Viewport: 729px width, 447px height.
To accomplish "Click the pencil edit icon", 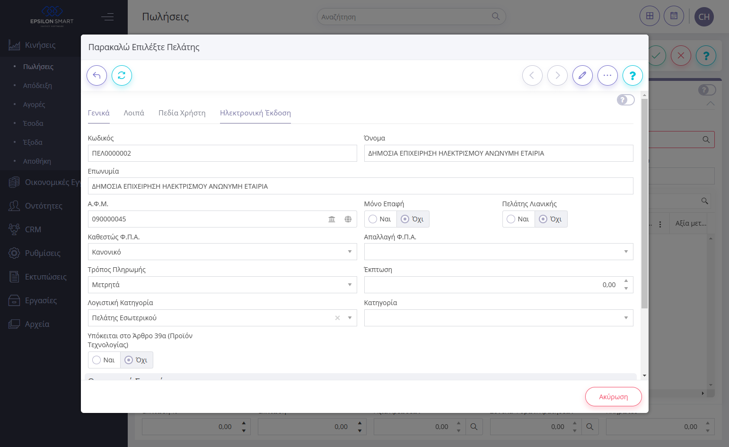I will point(582,75).
